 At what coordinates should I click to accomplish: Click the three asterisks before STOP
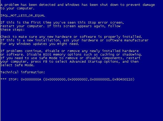coord(4,79)
